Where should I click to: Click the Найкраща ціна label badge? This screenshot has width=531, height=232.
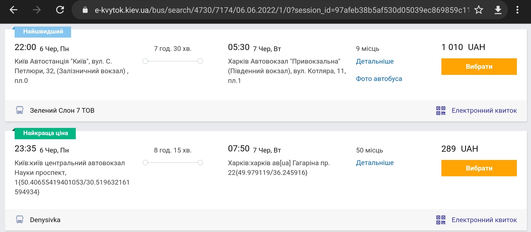click(45, 133)
